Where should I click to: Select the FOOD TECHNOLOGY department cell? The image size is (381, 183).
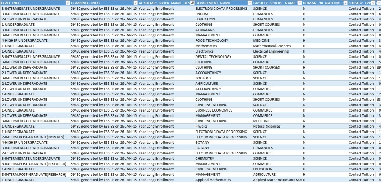(223, 41)
